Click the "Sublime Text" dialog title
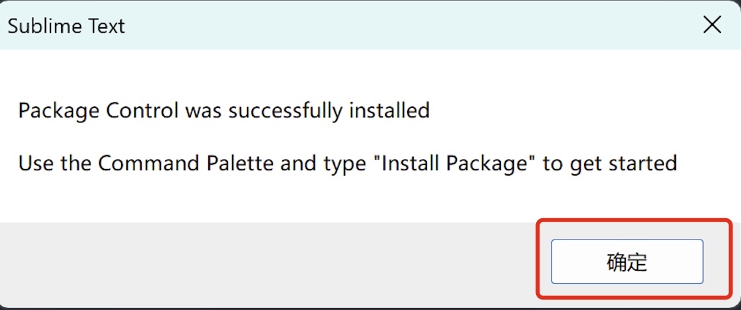741x310 pixels. 67,26
